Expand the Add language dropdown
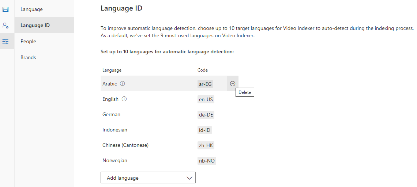Viewport: 417px width, 187px height. coord(148,178)
